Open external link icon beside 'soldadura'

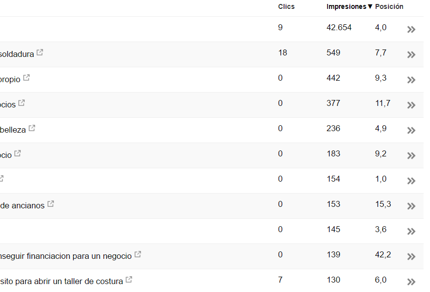[x=40, y=52]
